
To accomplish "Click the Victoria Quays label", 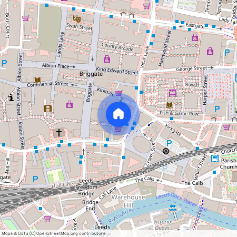I will [x=162, y=225].
